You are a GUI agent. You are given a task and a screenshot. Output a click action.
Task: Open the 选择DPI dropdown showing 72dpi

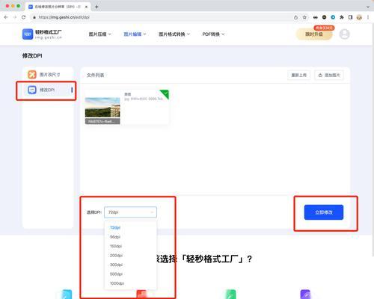tap(130, 212)
